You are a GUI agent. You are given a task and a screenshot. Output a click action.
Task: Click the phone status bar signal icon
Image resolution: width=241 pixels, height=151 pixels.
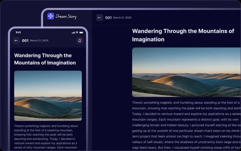coord(73,32)
